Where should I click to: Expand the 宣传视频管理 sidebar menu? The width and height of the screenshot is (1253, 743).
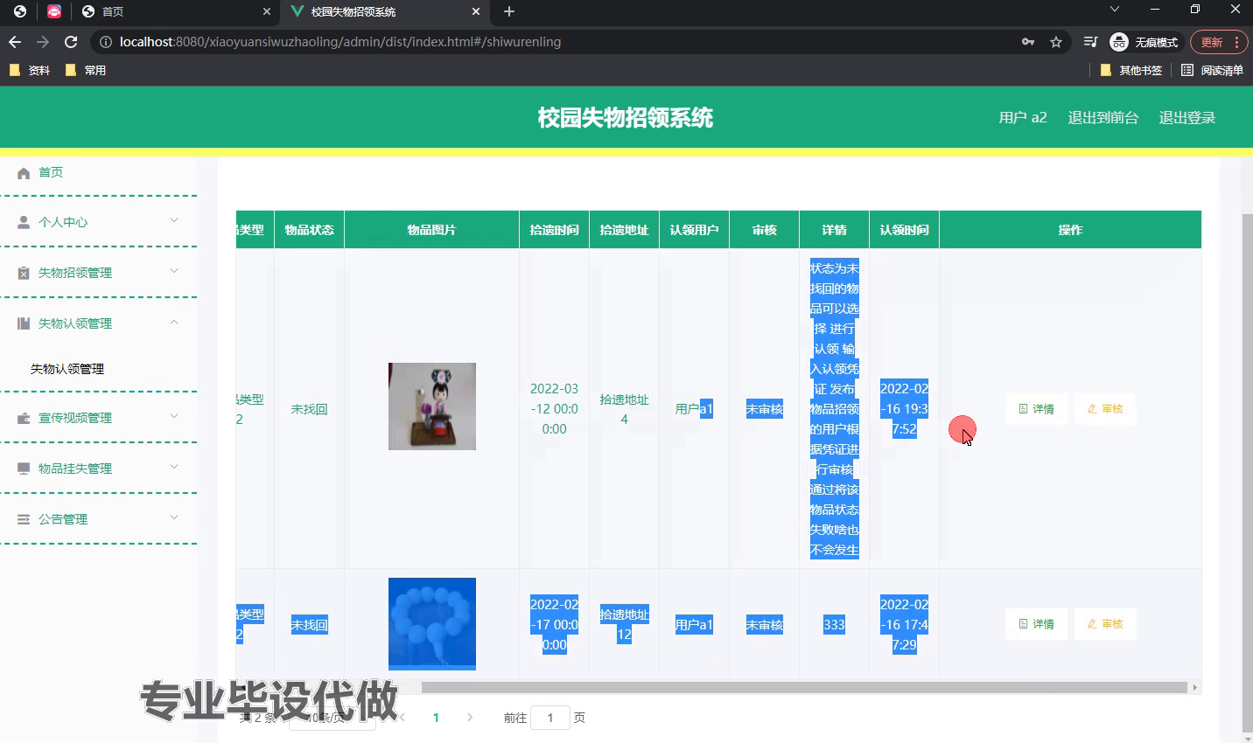(98, 418)
